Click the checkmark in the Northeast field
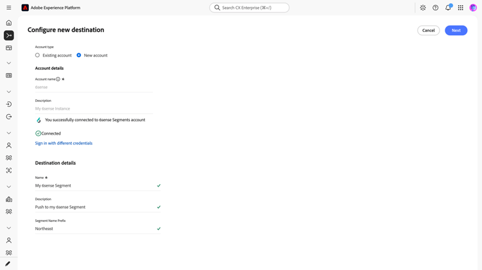This screenshot has height=270, width=482. point(159,228)
